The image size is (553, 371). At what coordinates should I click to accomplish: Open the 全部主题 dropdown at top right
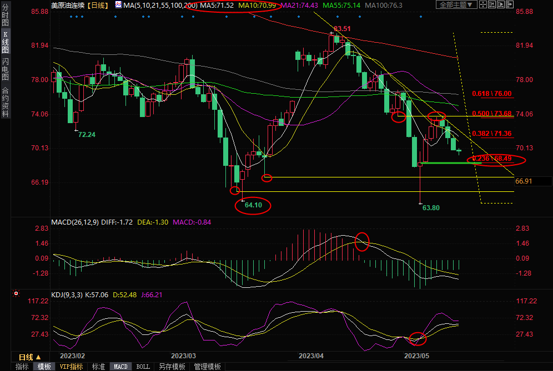(x=456, y=5)
